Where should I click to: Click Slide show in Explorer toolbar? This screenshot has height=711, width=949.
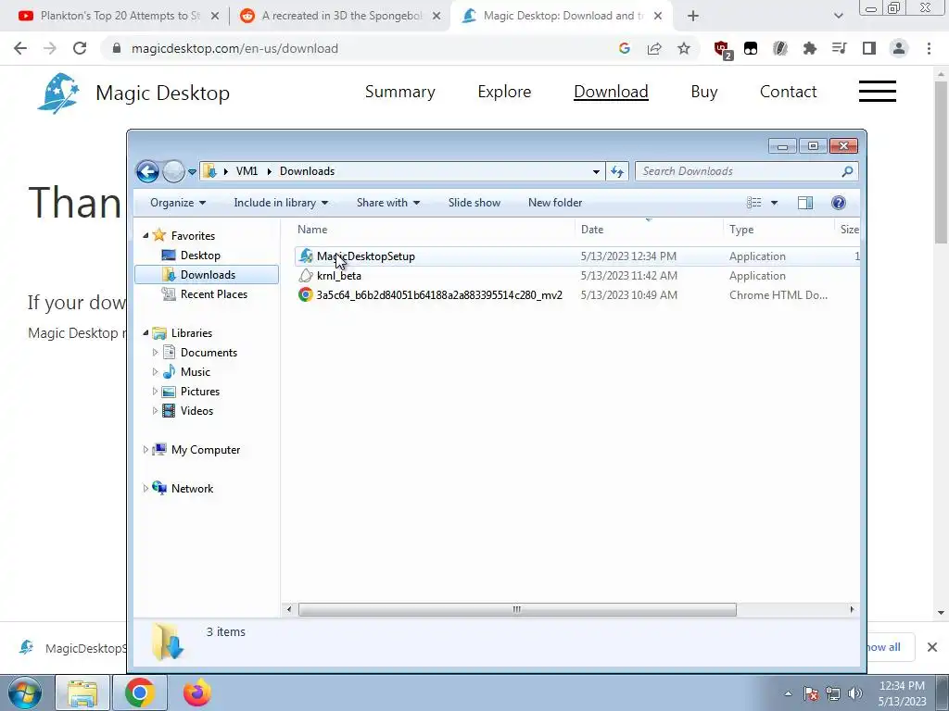(x=474, y=203)
